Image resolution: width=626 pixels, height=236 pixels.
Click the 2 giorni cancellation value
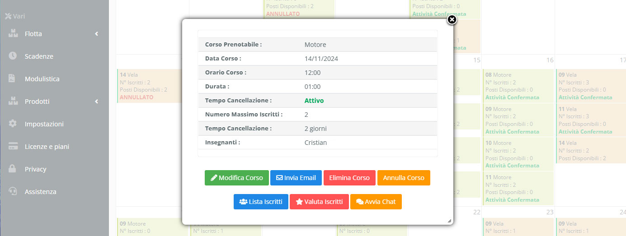click(315, 129)
